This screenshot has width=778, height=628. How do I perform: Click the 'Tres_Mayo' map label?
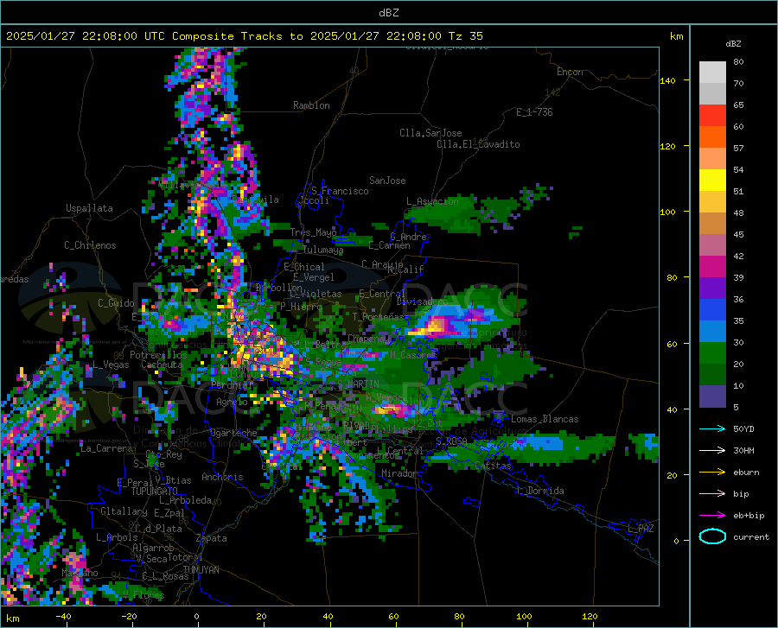[x=313, y=232]
